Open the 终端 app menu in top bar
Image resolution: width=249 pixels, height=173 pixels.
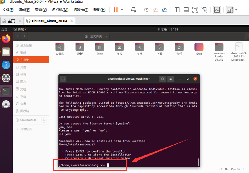click(20, 29)
